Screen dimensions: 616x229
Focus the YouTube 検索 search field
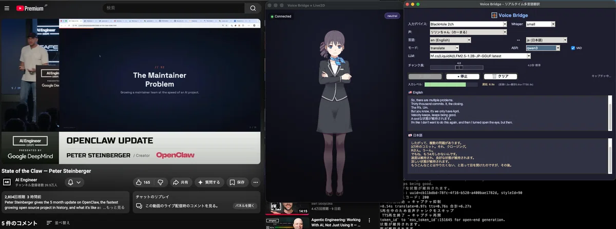[x=173, y=8]
